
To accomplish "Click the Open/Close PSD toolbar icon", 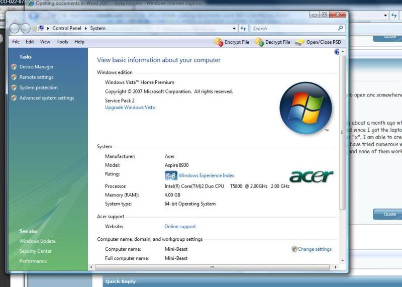I will point(299,42).
